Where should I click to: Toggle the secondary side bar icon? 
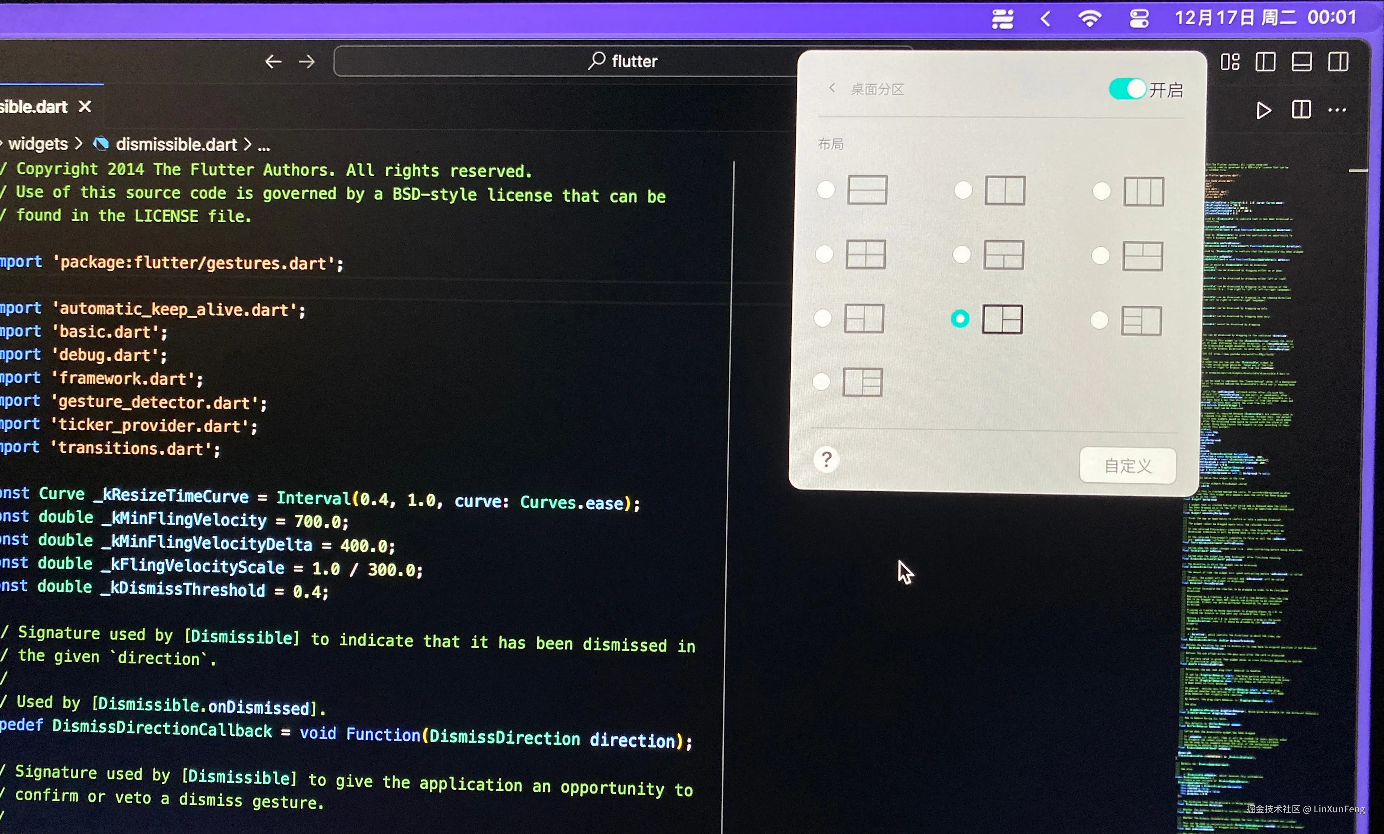click(1338, 62)
